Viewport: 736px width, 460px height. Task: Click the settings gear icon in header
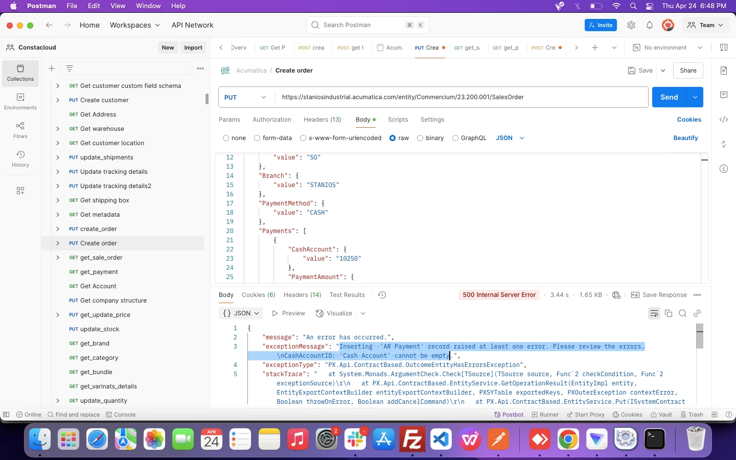[631, 25]
